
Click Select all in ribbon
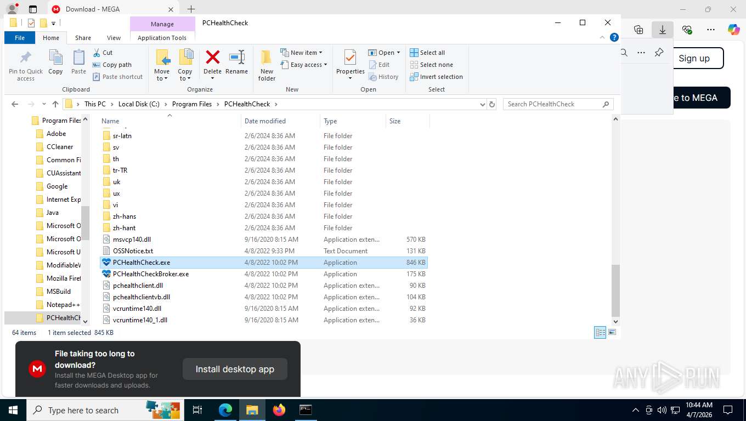(x=427, y=53)
